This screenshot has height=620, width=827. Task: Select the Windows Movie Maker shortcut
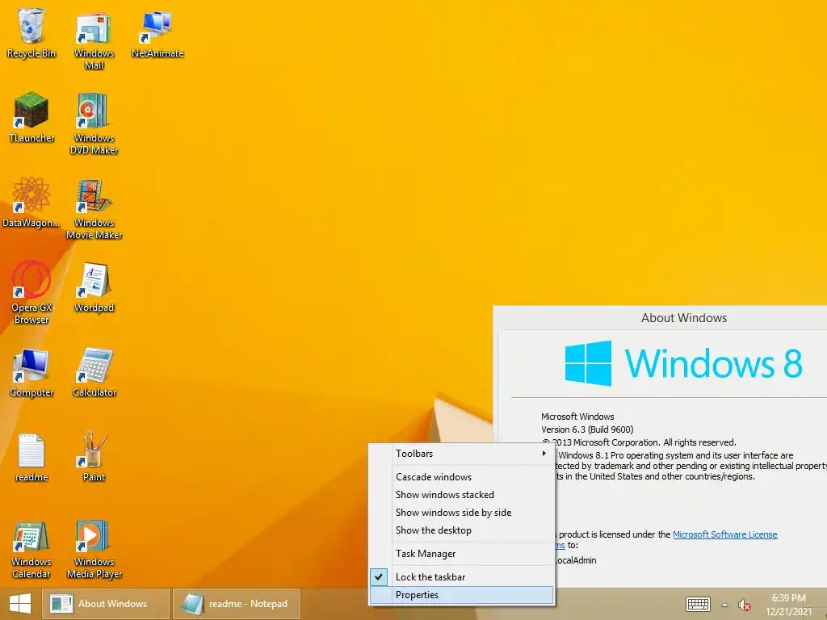(94, 209)
